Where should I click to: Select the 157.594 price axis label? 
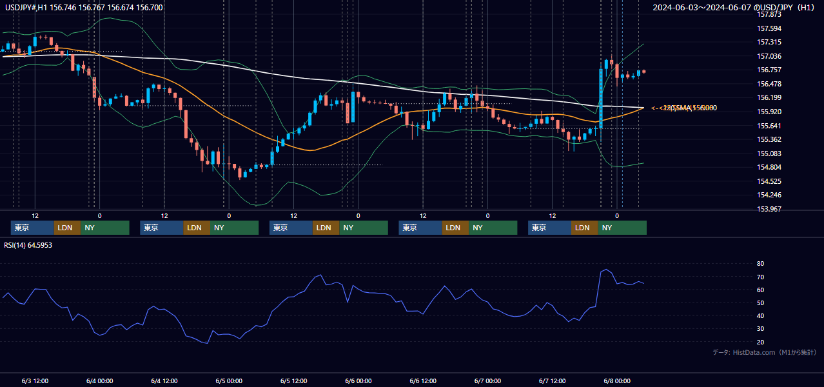(769, 28)
